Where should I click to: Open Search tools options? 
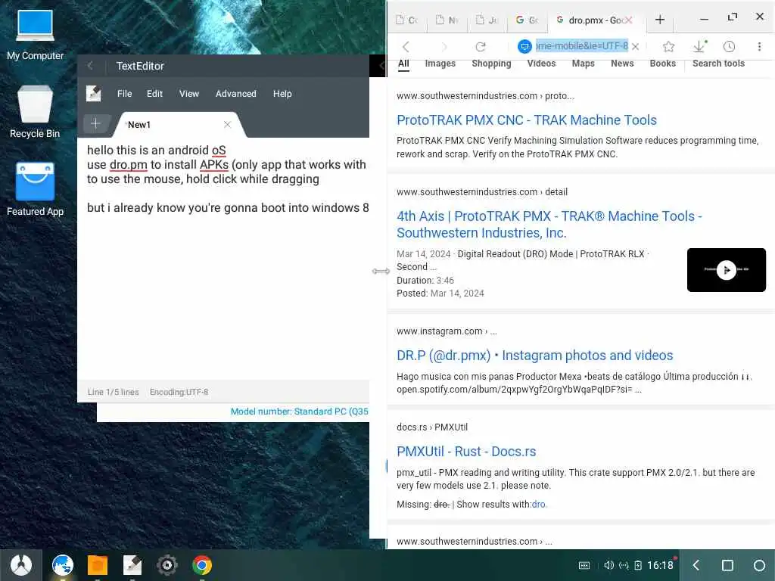point(718,64)
